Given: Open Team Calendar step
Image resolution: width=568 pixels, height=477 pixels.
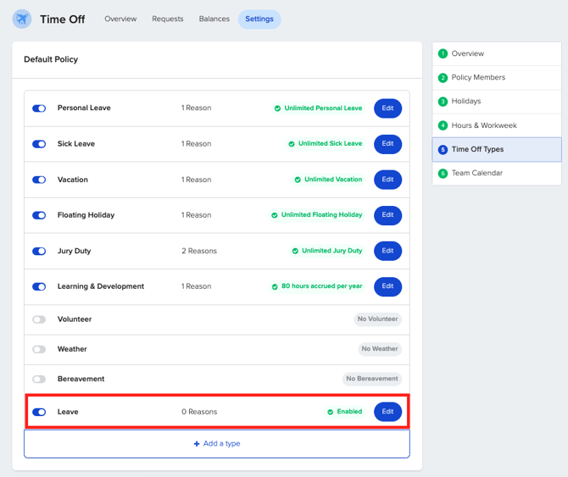Looking at the screenshot, I should [x=497, y=174].
